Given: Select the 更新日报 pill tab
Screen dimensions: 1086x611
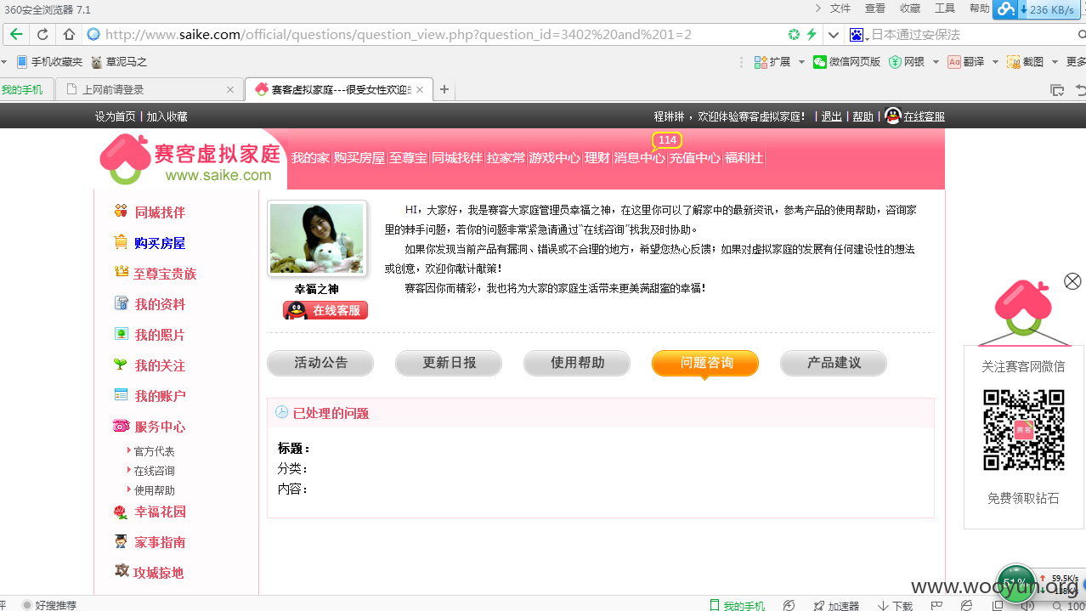Looking at the screenshot, I should coord(449,363).
